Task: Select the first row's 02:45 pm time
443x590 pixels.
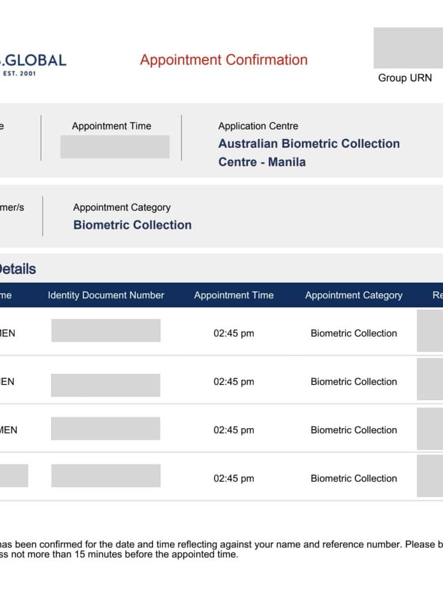Action: click(x=233, y=334)
